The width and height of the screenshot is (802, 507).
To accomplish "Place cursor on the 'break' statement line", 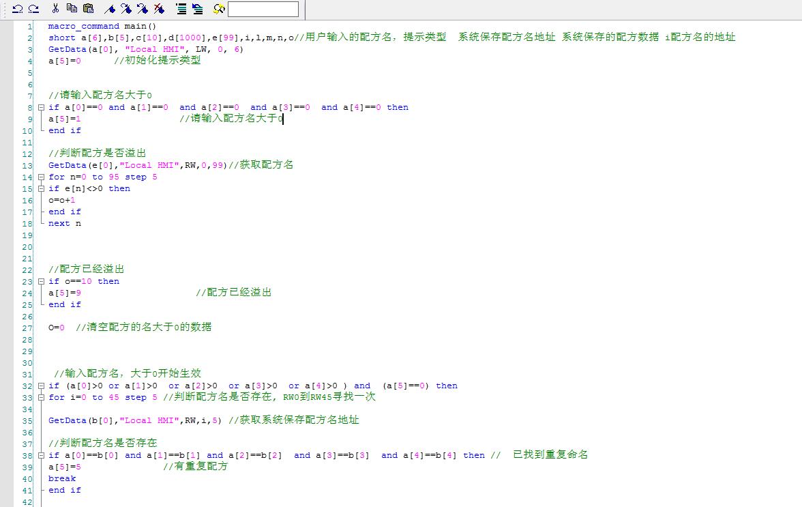I will (62, 478).
